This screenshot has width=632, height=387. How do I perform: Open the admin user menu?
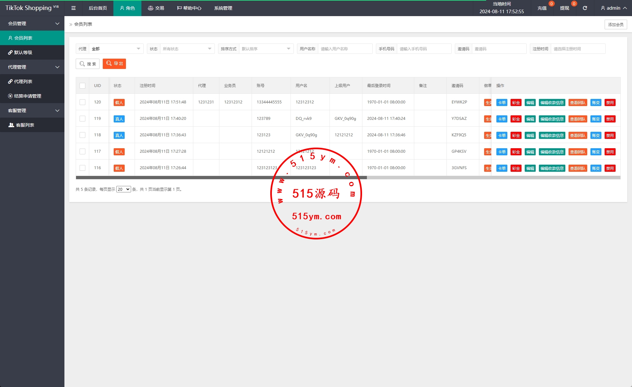click(x=614, y=8)
